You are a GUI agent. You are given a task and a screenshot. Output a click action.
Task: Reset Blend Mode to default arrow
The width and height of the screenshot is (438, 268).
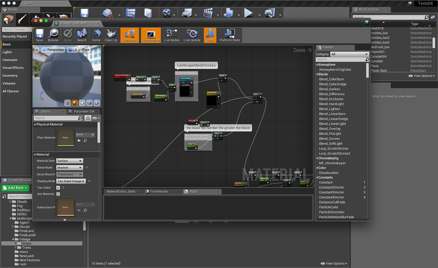tap(87, 168)
